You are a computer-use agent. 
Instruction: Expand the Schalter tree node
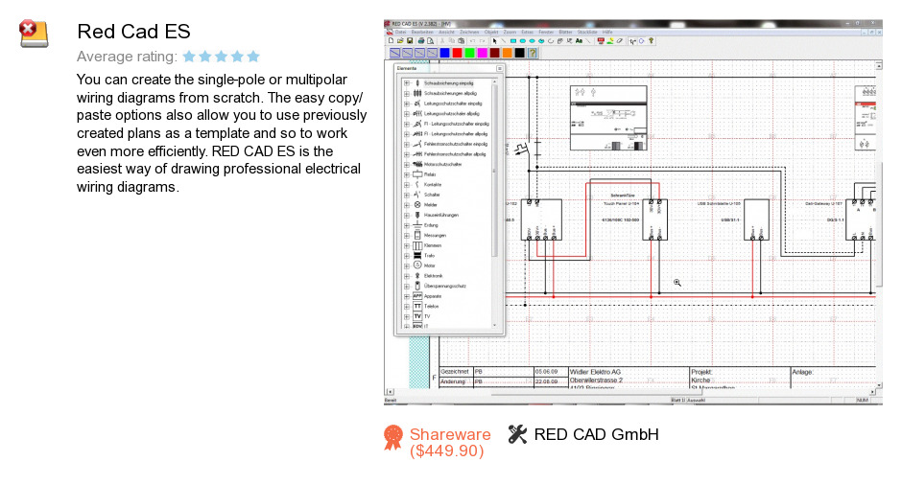tap(407, 195)
